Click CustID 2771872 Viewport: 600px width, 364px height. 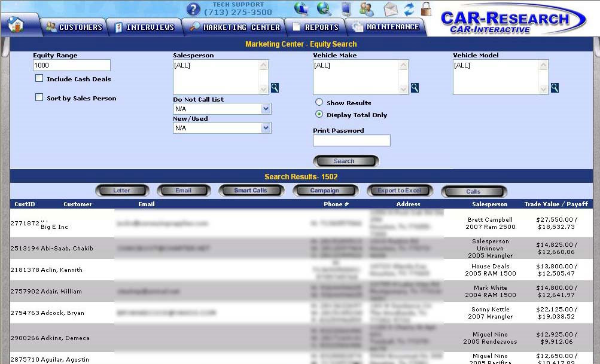[25, 224]
